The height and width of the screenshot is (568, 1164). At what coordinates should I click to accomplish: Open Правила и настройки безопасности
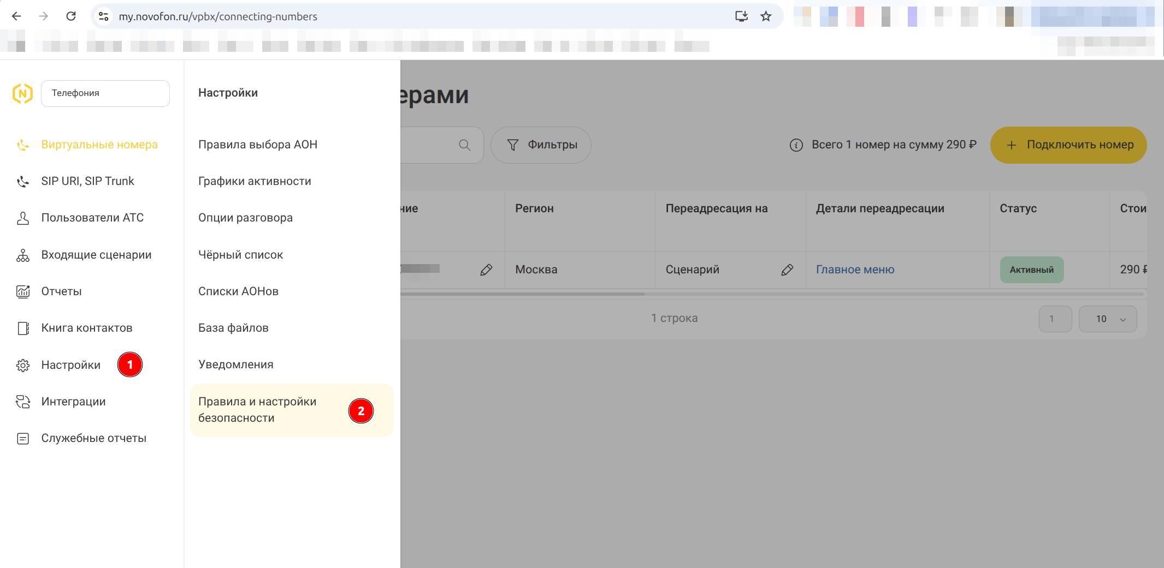292,410
